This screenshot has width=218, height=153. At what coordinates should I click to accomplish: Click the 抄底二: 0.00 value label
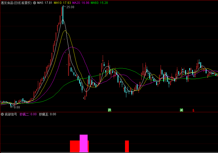click(28, 114)
